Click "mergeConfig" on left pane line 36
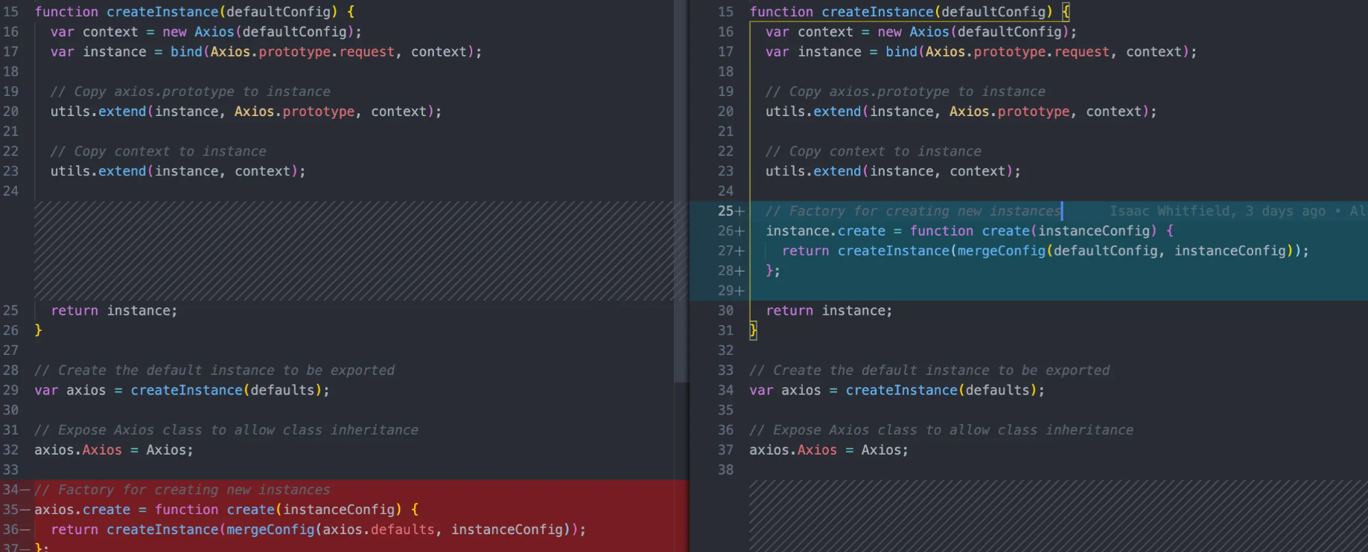 [x=270, y=530]
